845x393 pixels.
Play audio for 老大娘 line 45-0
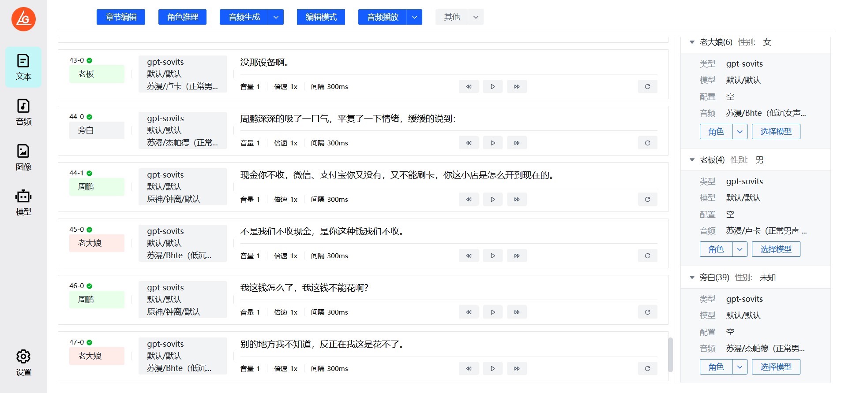[x=493, y=256]
